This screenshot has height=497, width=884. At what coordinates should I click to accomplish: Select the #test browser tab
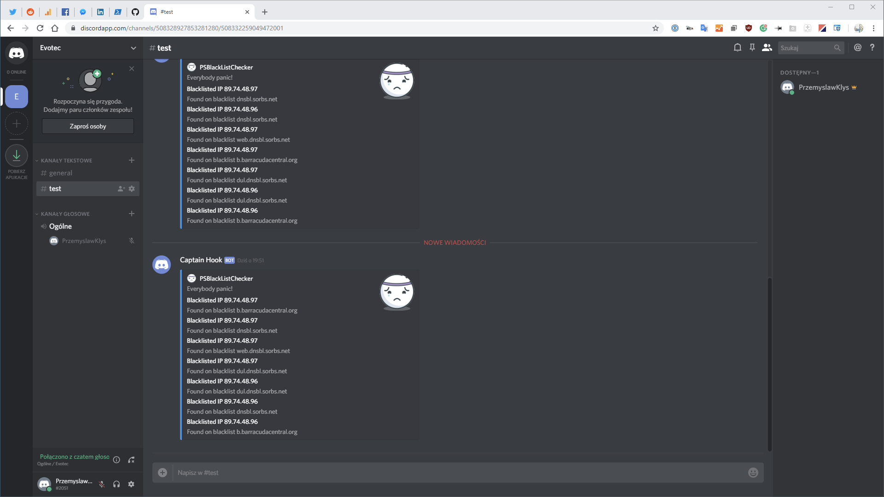[x=198, y=12]
